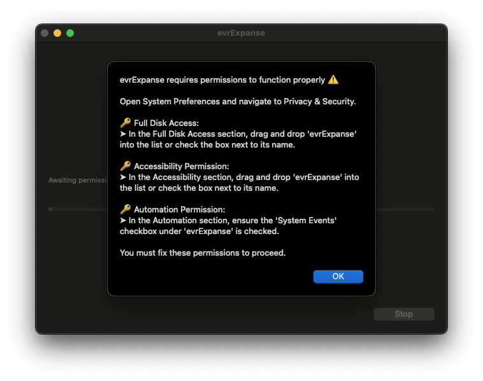
Task: Click 'into the list or check the box next to its name.' text
Action: (208, 145)
